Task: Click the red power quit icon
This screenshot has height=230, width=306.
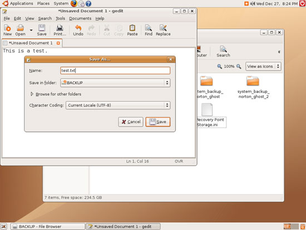Action: pos(302,3)
